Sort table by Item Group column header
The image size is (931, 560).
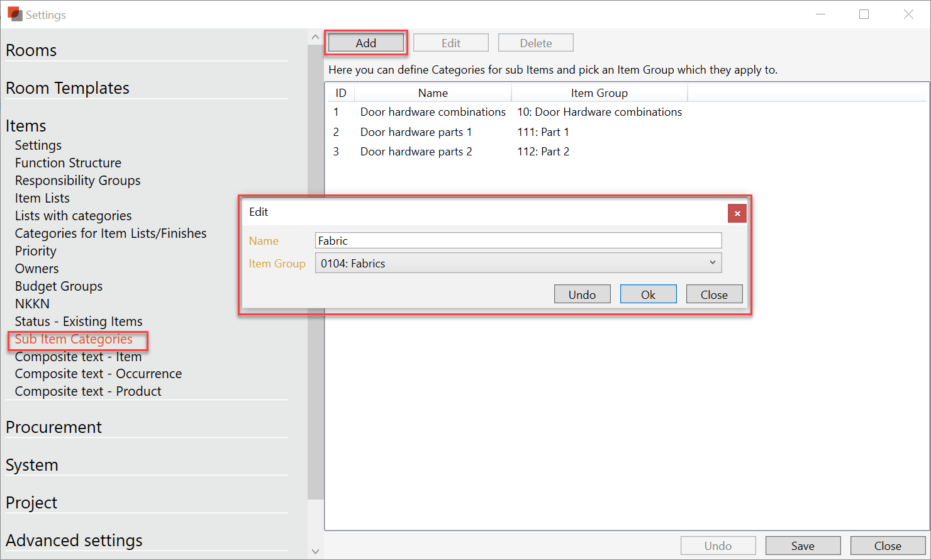[599, 93]
